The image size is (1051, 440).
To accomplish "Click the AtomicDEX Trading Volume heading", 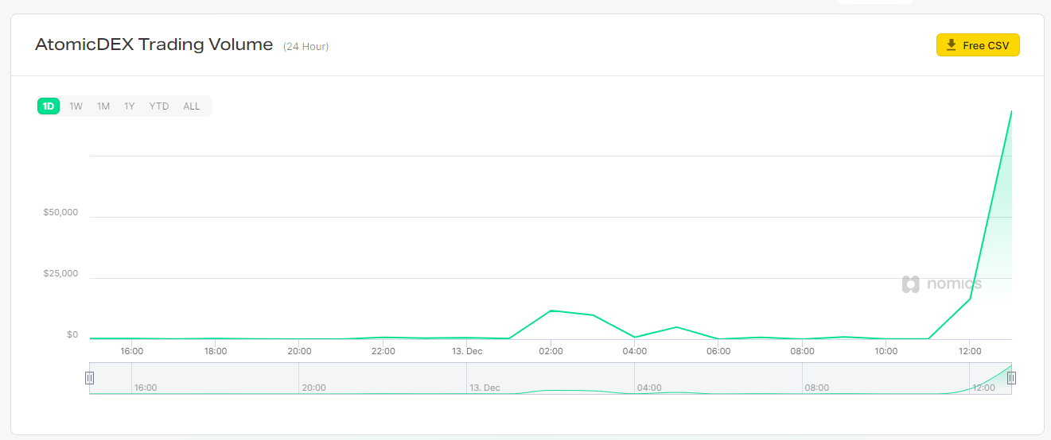I will click(154, 44).
